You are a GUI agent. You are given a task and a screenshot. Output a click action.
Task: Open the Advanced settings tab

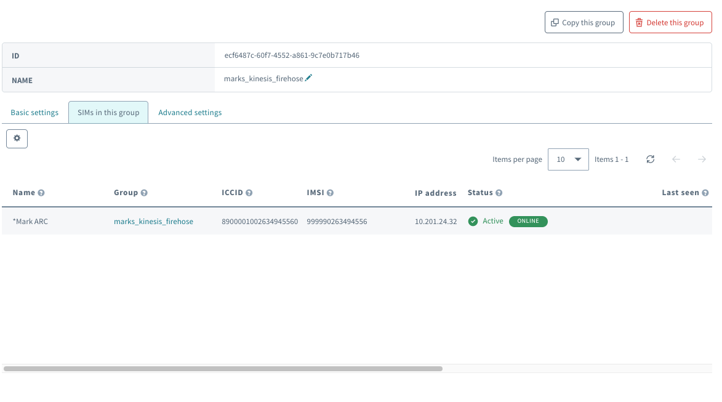pos(190,112)
